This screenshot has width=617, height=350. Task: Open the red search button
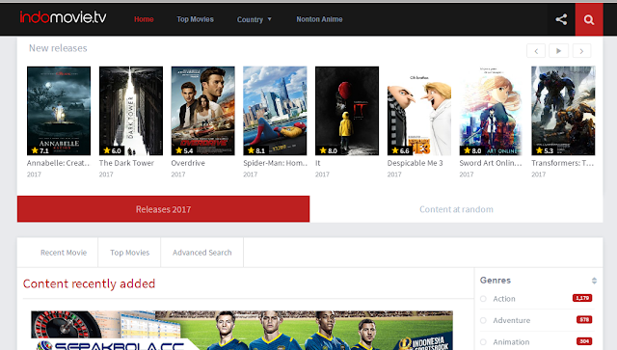[x=589, y=19]
